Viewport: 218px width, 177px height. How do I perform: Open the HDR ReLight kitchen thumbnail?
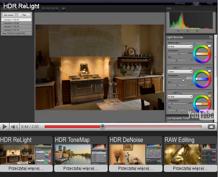click(26, 154)
